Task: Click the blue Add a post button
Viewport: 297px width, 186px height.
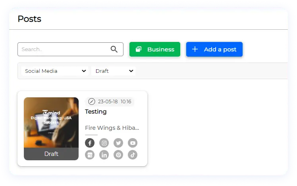Action: (x=214, y=49)
